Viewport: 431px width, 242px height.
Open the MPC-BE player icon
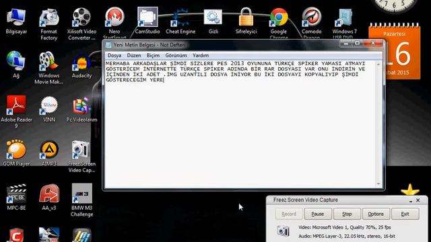click(16, 194)
